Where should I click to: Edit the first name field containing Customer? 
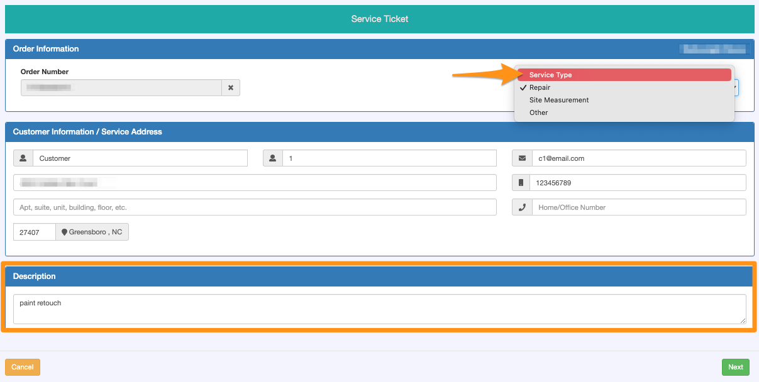tap(140, 158)
